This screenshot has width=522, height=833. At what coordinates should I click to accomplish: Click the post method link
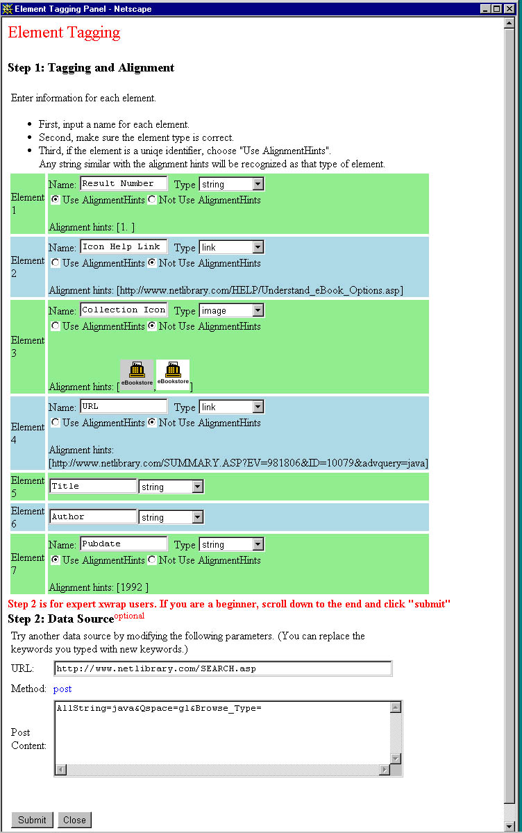[62, 689]
